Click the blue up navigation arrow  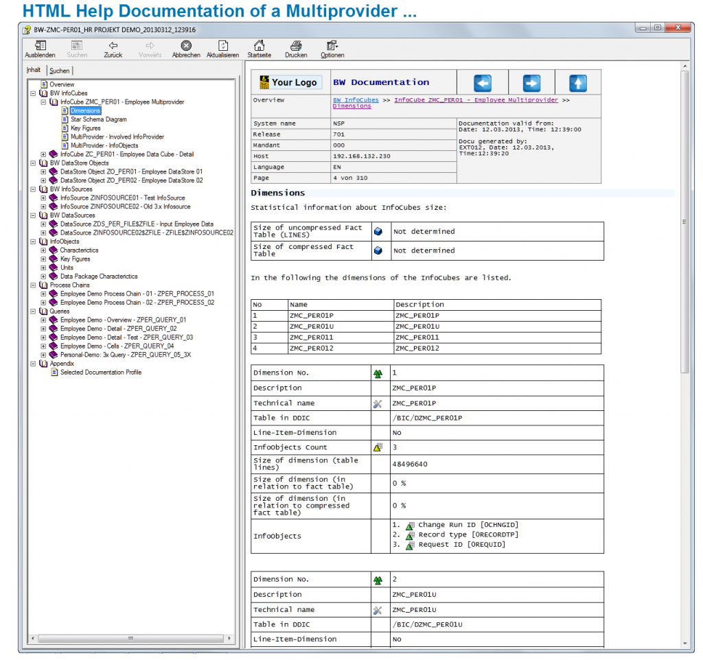[x=577, y=82]
